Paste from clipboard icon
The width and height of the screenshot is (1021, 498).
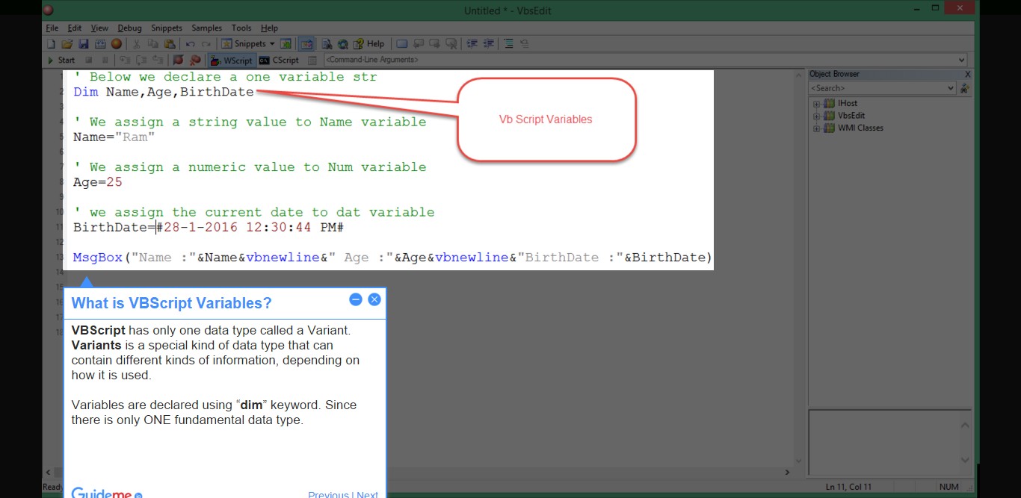tap(169, 44)
